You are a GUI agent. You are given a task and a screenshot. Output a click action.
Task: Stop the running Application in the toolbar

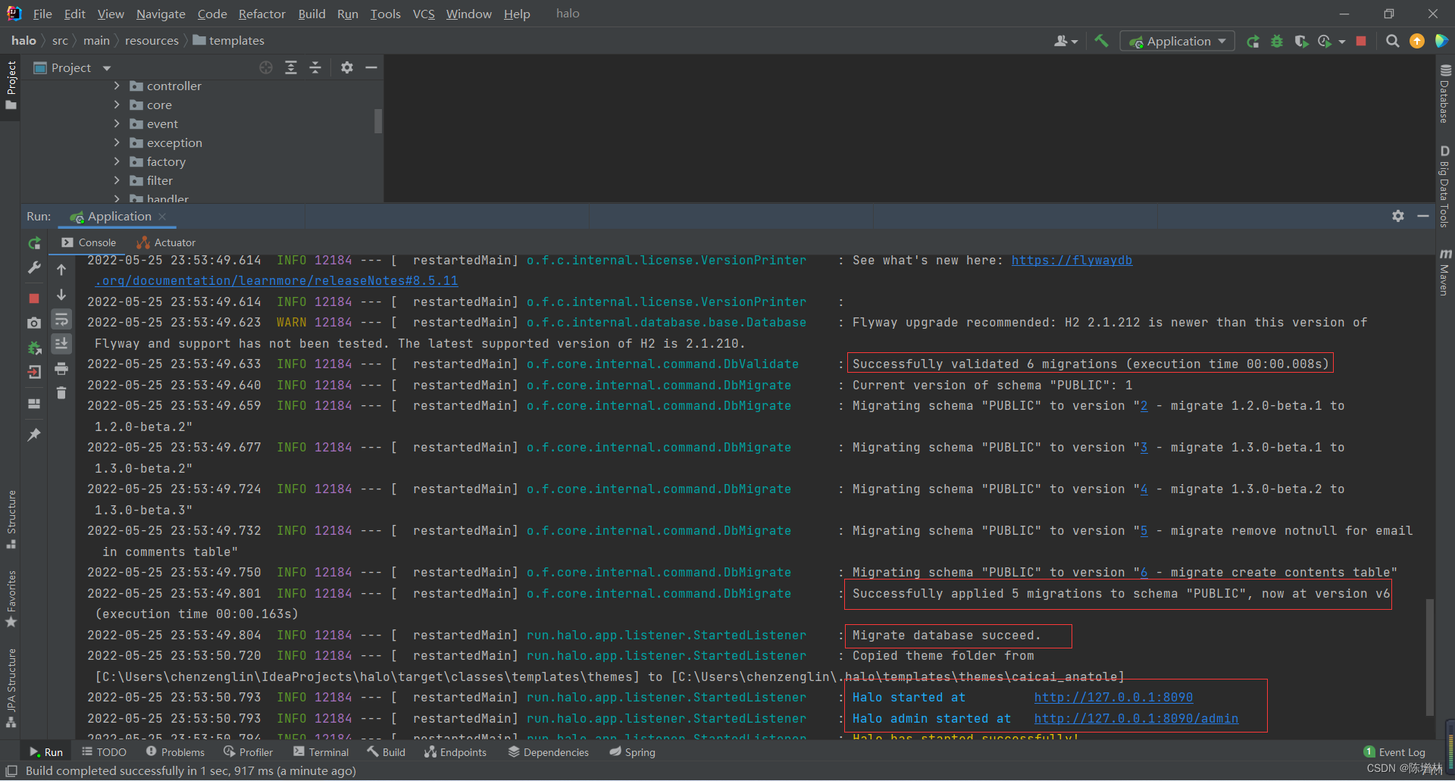(1361, 41)
